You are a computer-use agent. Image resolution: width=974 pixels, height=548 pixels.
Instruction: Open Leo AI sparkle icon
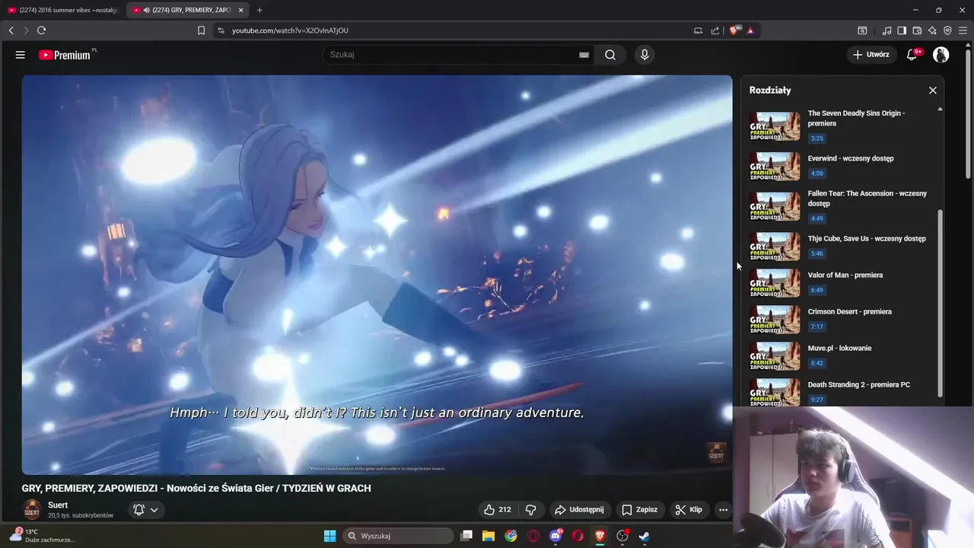pos(932,30)
